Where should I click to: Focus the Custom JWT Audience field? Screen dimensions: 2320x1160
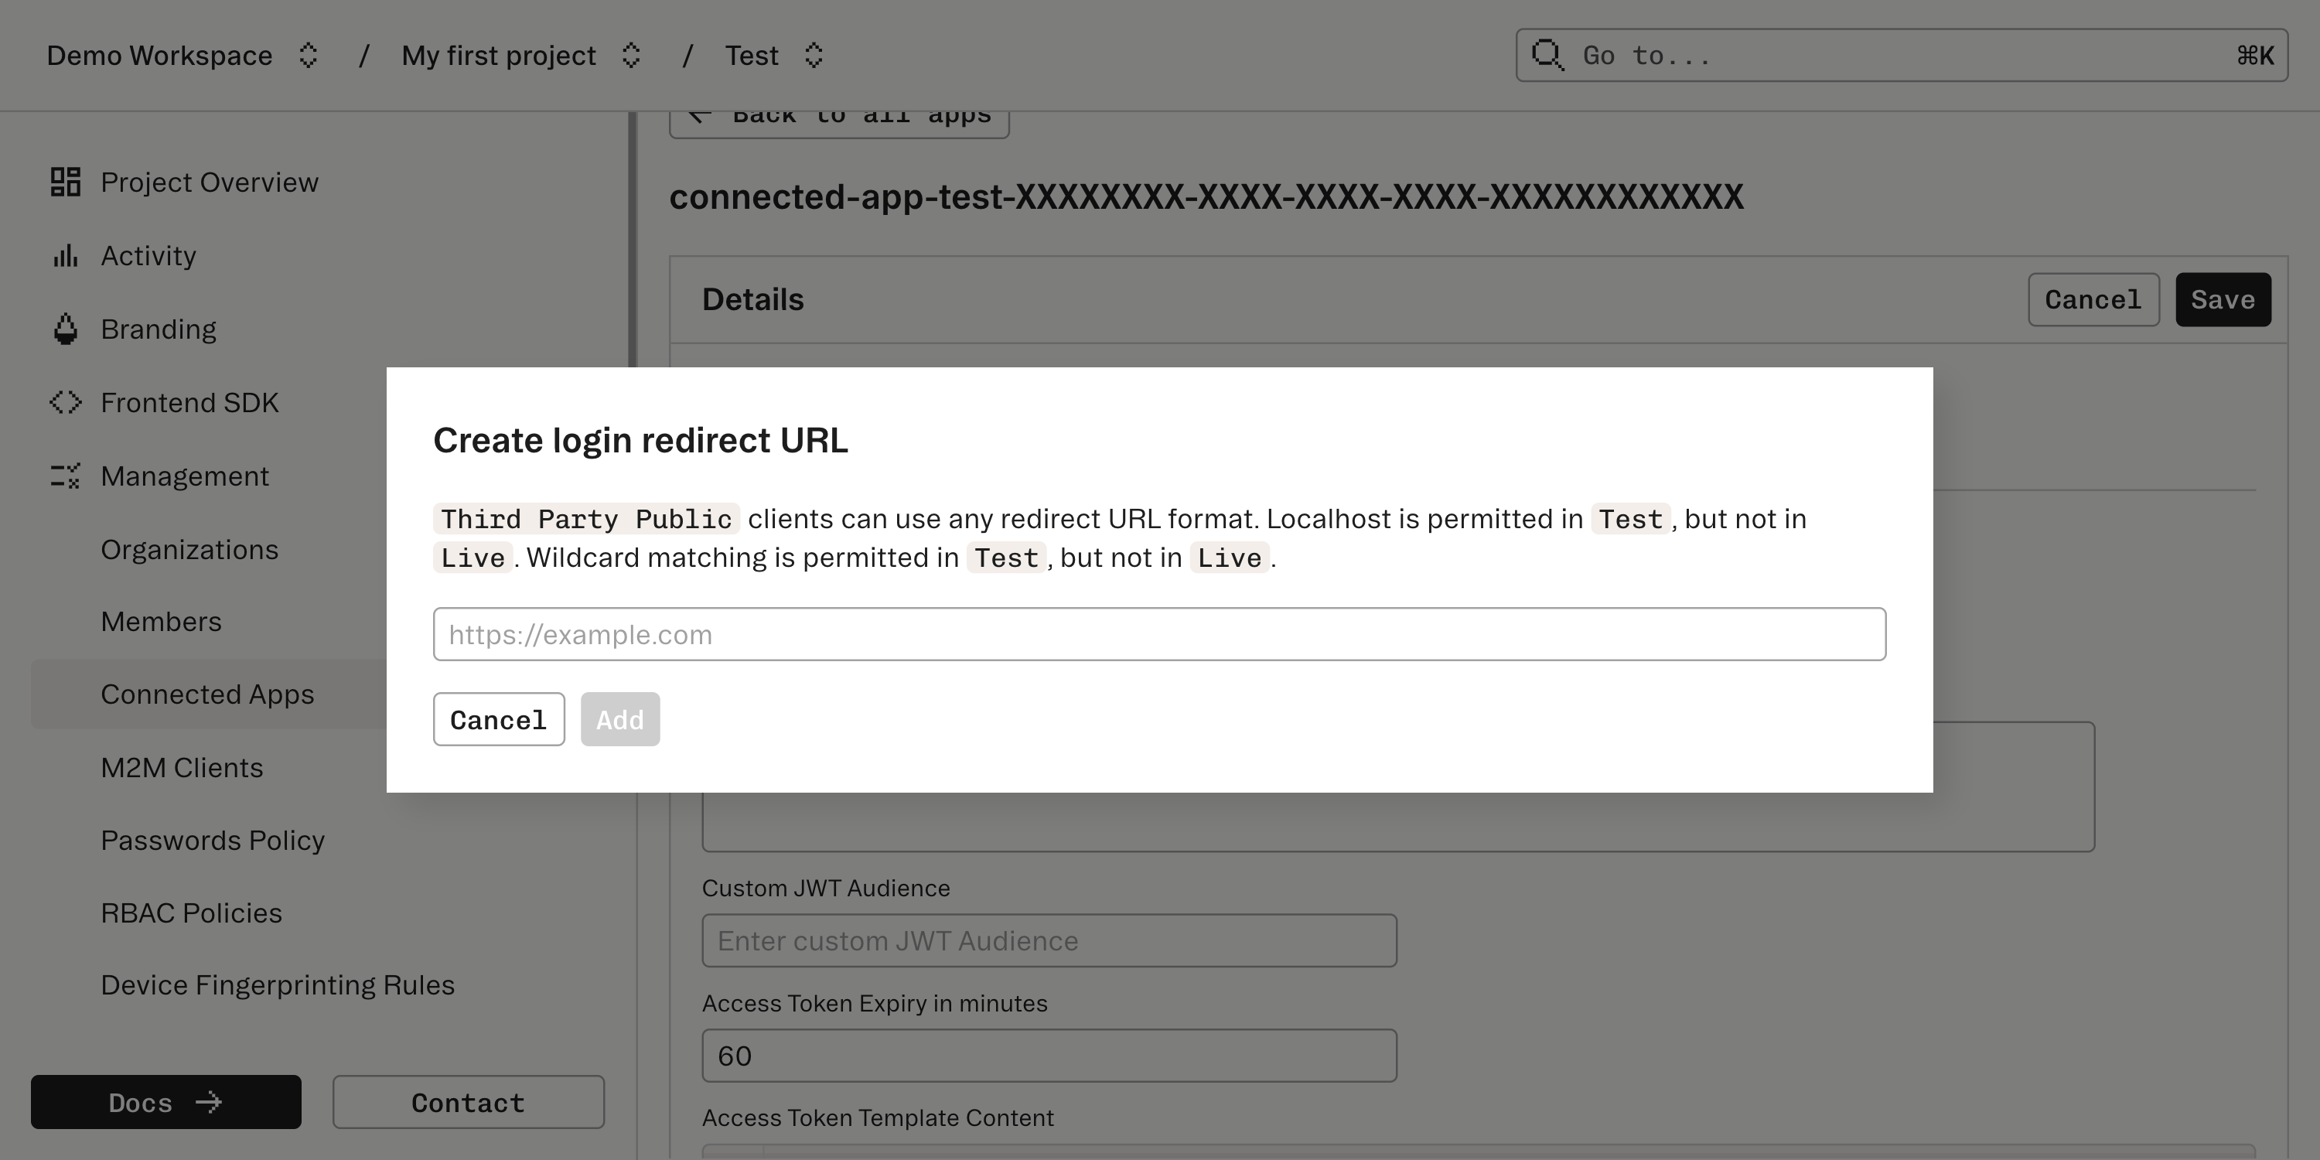[1049, 940]
